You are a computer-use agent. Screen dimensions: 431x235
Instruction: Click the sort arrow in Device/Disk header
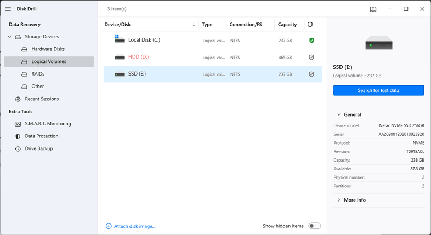(194, 24)
